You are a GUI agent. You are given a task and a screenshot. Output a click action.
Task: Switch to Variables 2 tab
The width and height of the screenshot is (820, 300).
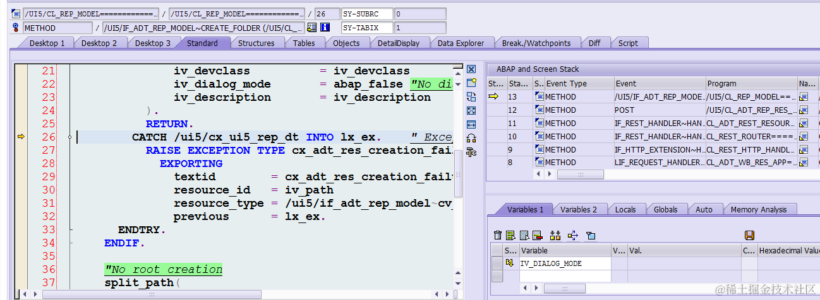tap(579, 209)
